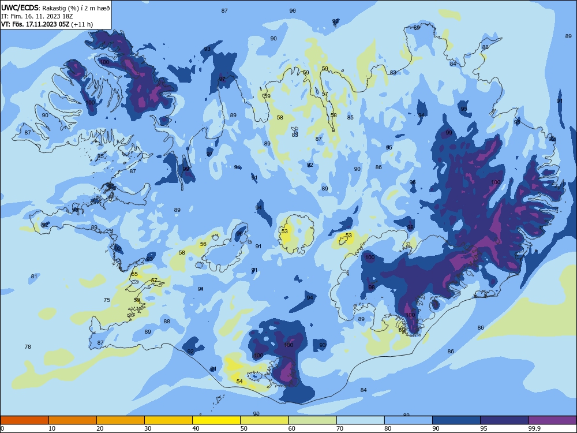The width and height of the screenshot is (577, 433).
Task: Select the legend tick label 30
Action: pyautogui.click(x=148, y=428)
